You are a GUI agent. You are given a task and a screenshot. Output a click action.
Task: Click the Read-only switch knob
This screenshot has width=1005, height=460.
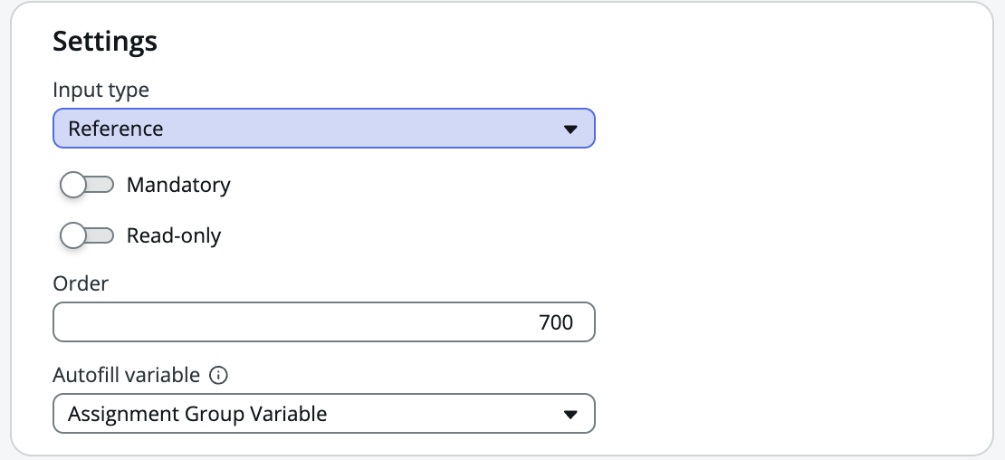pyautogui.click(x=73, y=235)
